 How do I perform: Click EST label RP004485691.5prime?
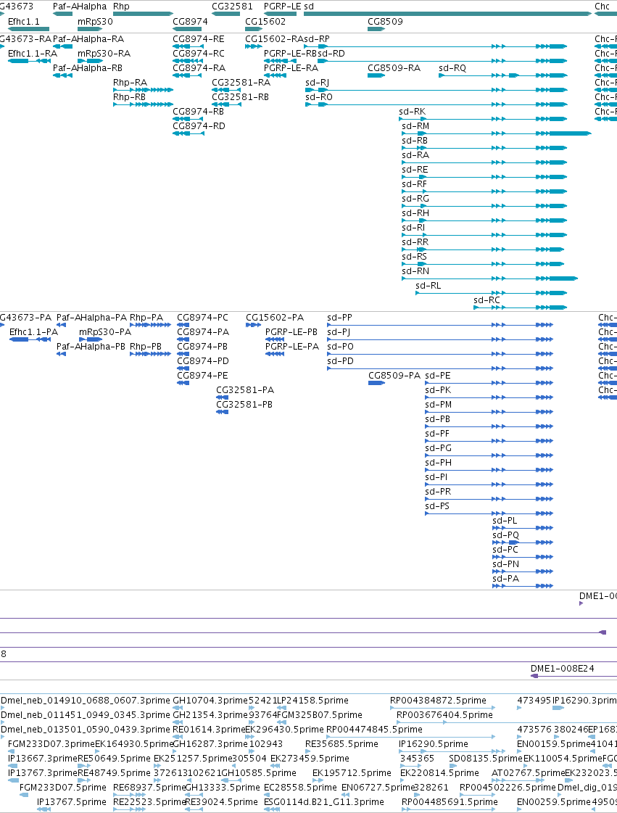pyautogui.click(x=450, y=802)
